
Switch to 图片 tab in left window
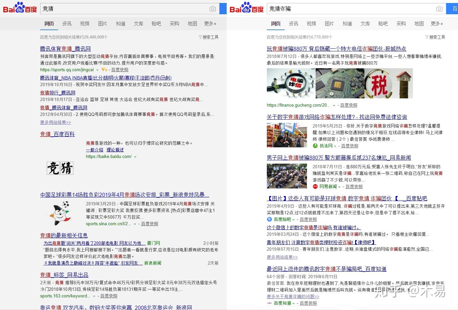coord(103,24)
